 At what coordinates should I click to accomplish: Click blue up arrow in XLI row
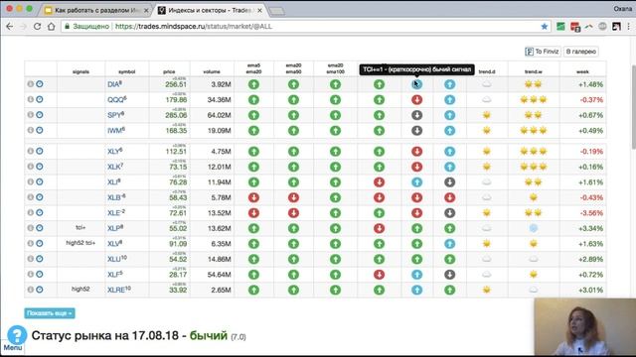[417, 182]
